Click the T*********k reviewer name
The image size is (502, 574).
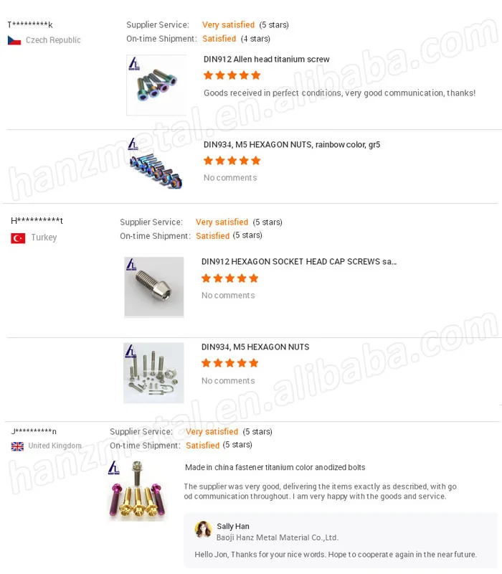30,25
